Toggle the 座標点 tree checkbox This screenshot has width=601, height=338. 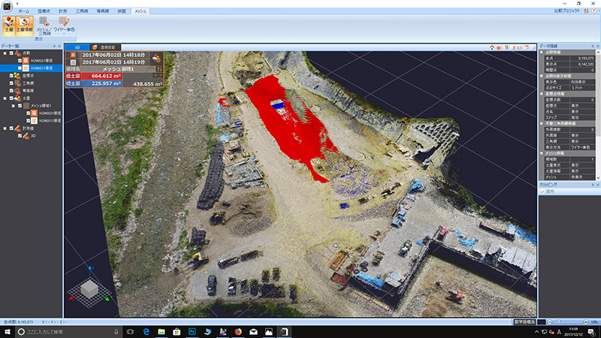click(x=11, y=76)
